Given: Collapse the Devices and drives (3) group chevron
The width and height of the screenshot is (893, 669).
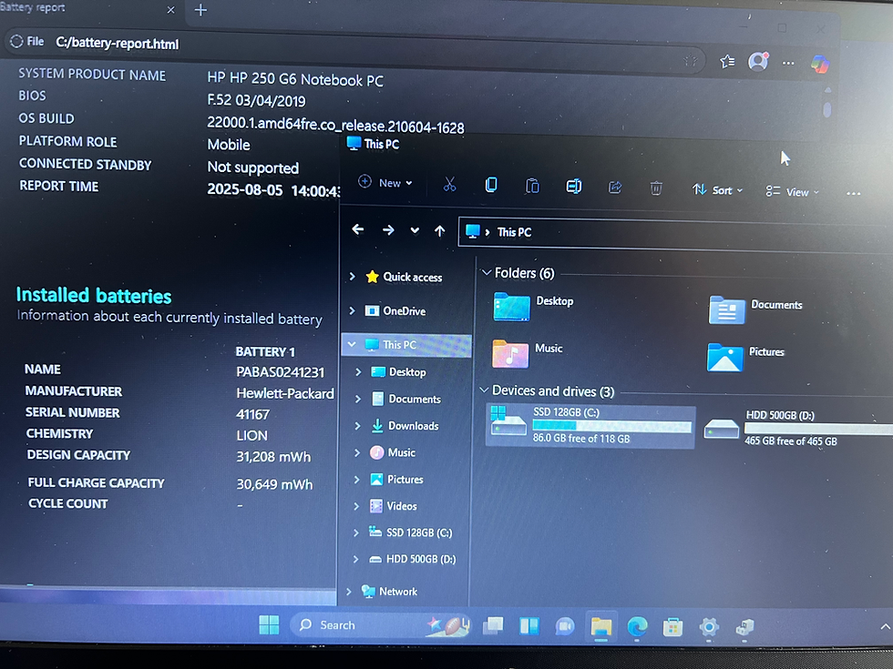Looking at the screenshot, I should (484, 390).
